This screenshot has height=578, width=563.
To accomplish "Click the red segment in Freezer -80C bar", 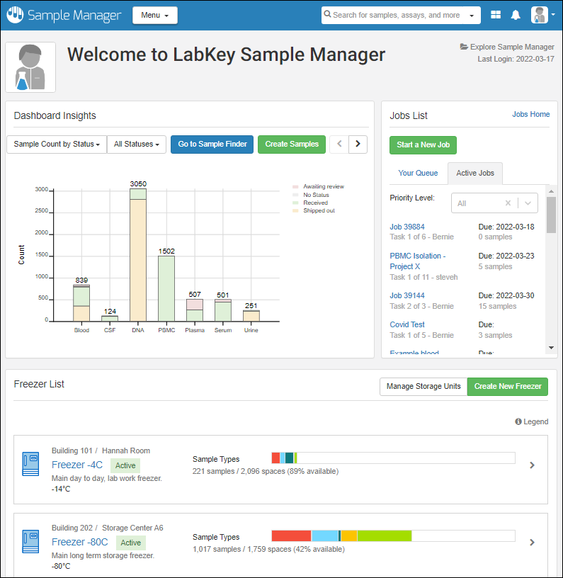I will click(x=291, y=536).
